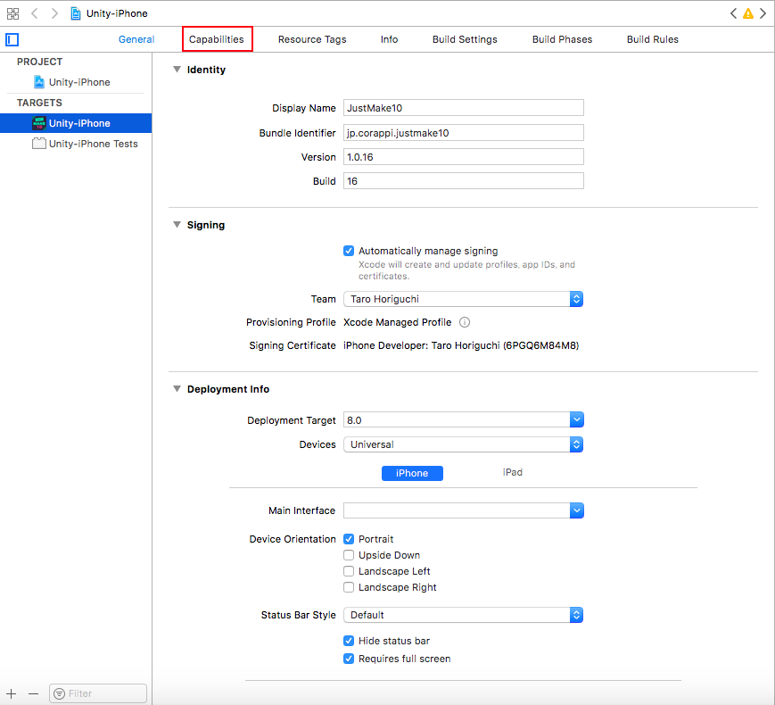Switch to the Build Phases tab
775x705 pixels.
pyautogui.click(x=562, y=39)
